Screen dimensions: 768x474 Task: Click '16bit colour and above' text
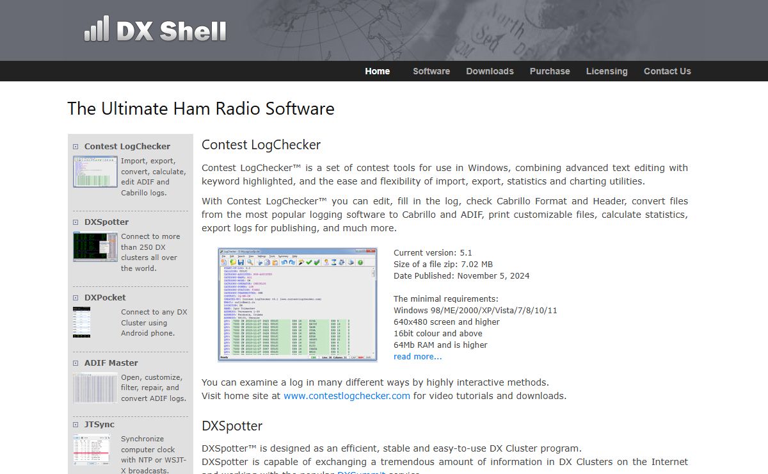pos(438,333)
